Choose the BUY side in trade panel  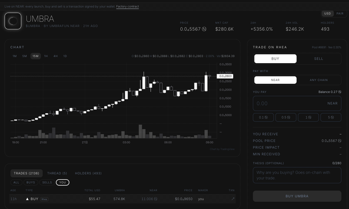275,59
